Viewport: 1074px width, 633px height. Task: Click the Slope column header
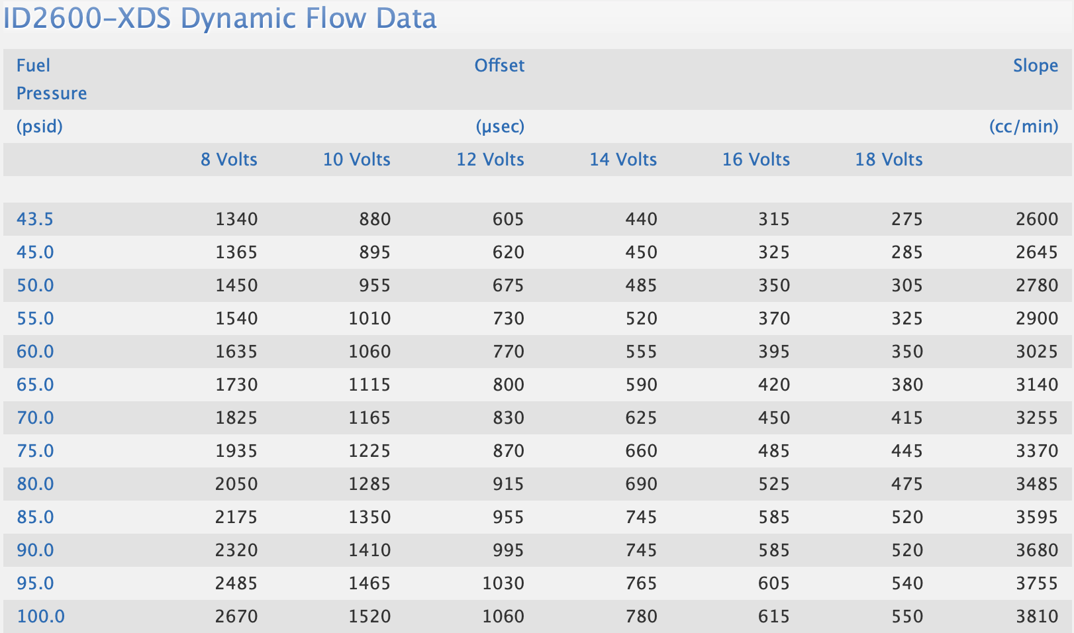(x=1035, y=66)
